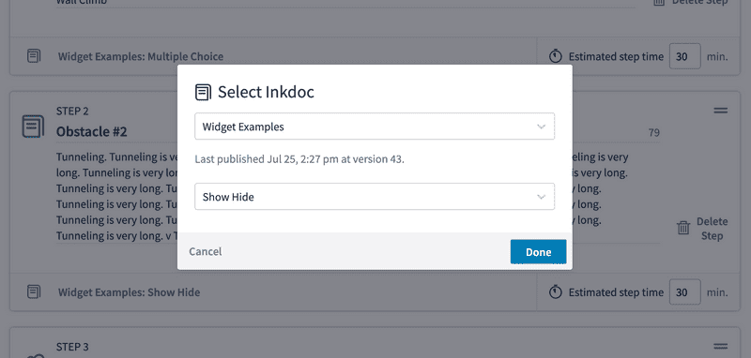Click the stopwatch icon in Show Hide row
The width and height of the screenshot is (751, 358).
pyautogui.click(x=555, y=291)
